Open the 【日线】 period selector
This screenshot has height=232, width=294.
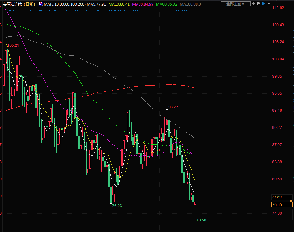tap(29, 4)
